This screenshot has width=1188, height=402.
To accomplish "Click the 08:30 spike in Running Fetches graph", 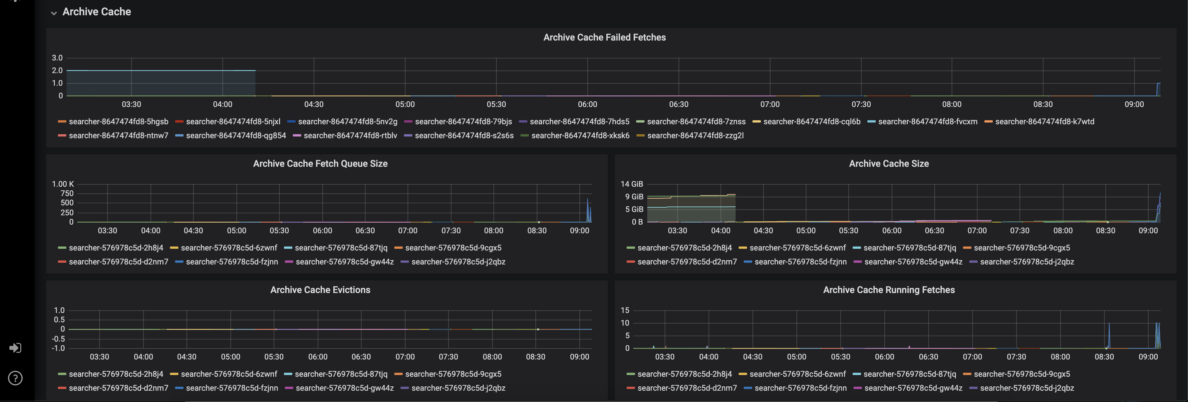I will (1109, 331).
